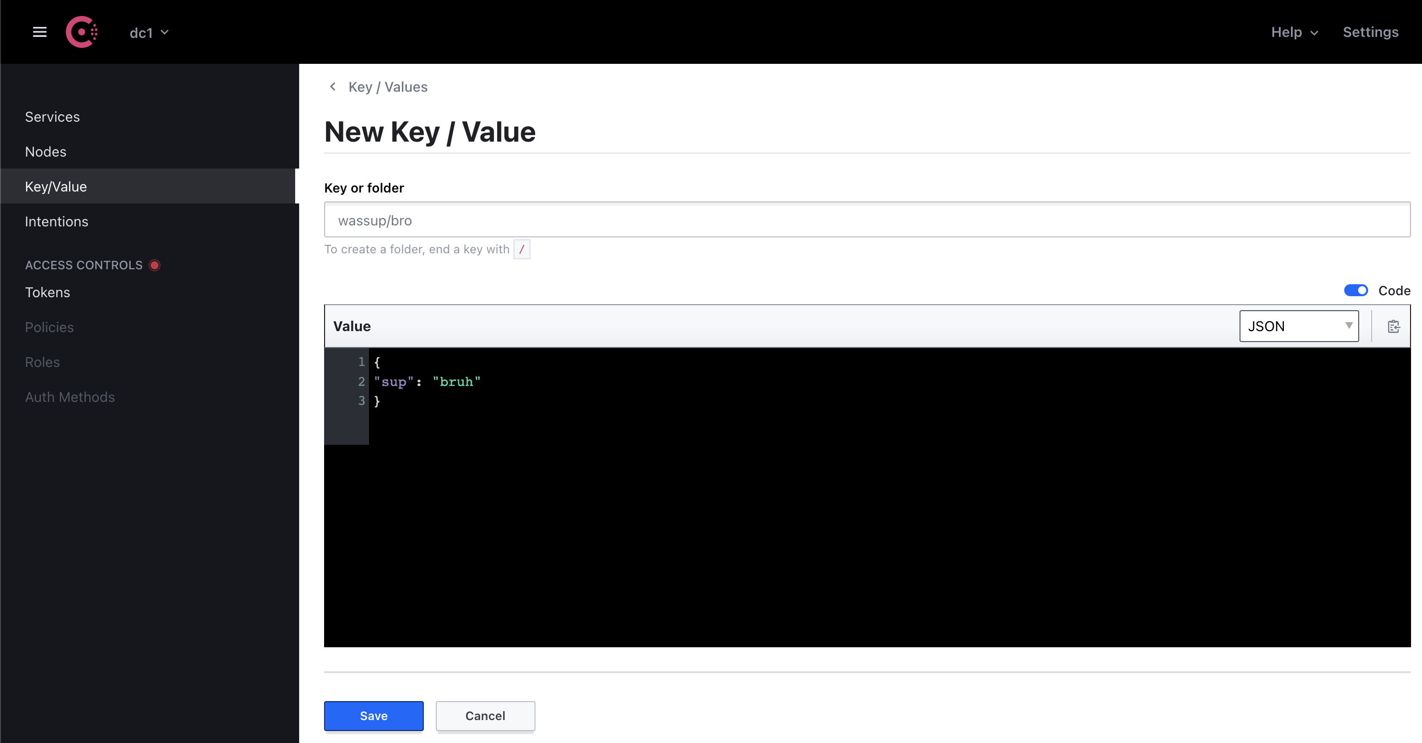Open the Help dropdown menu
Image resolution: width=1422 pixels, height=743 pixels.
coord(1294,32)
